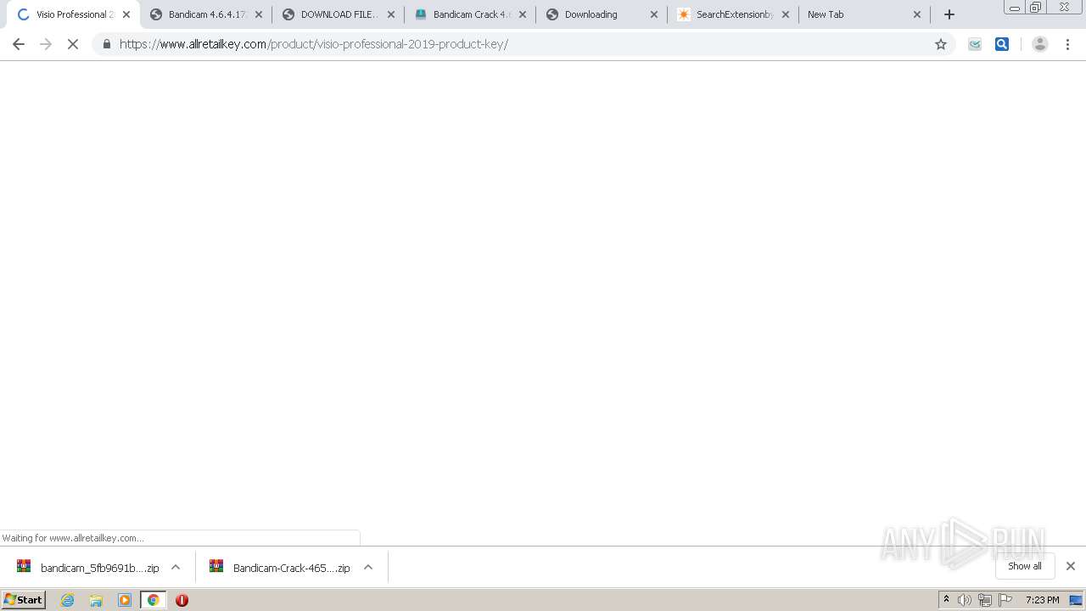Open the blue search extension icon

click(1002, 44)
